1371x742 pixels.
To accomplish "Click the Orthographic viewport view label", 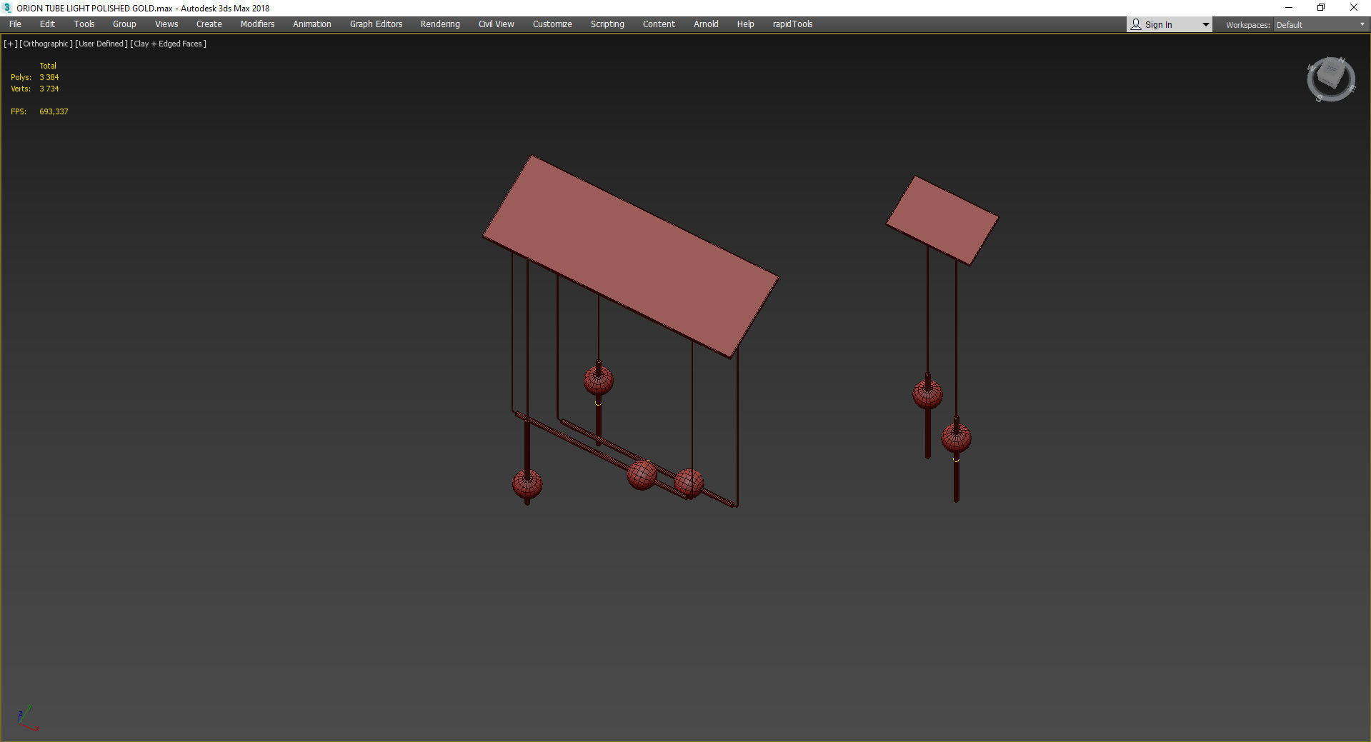I will click(46, 44).
